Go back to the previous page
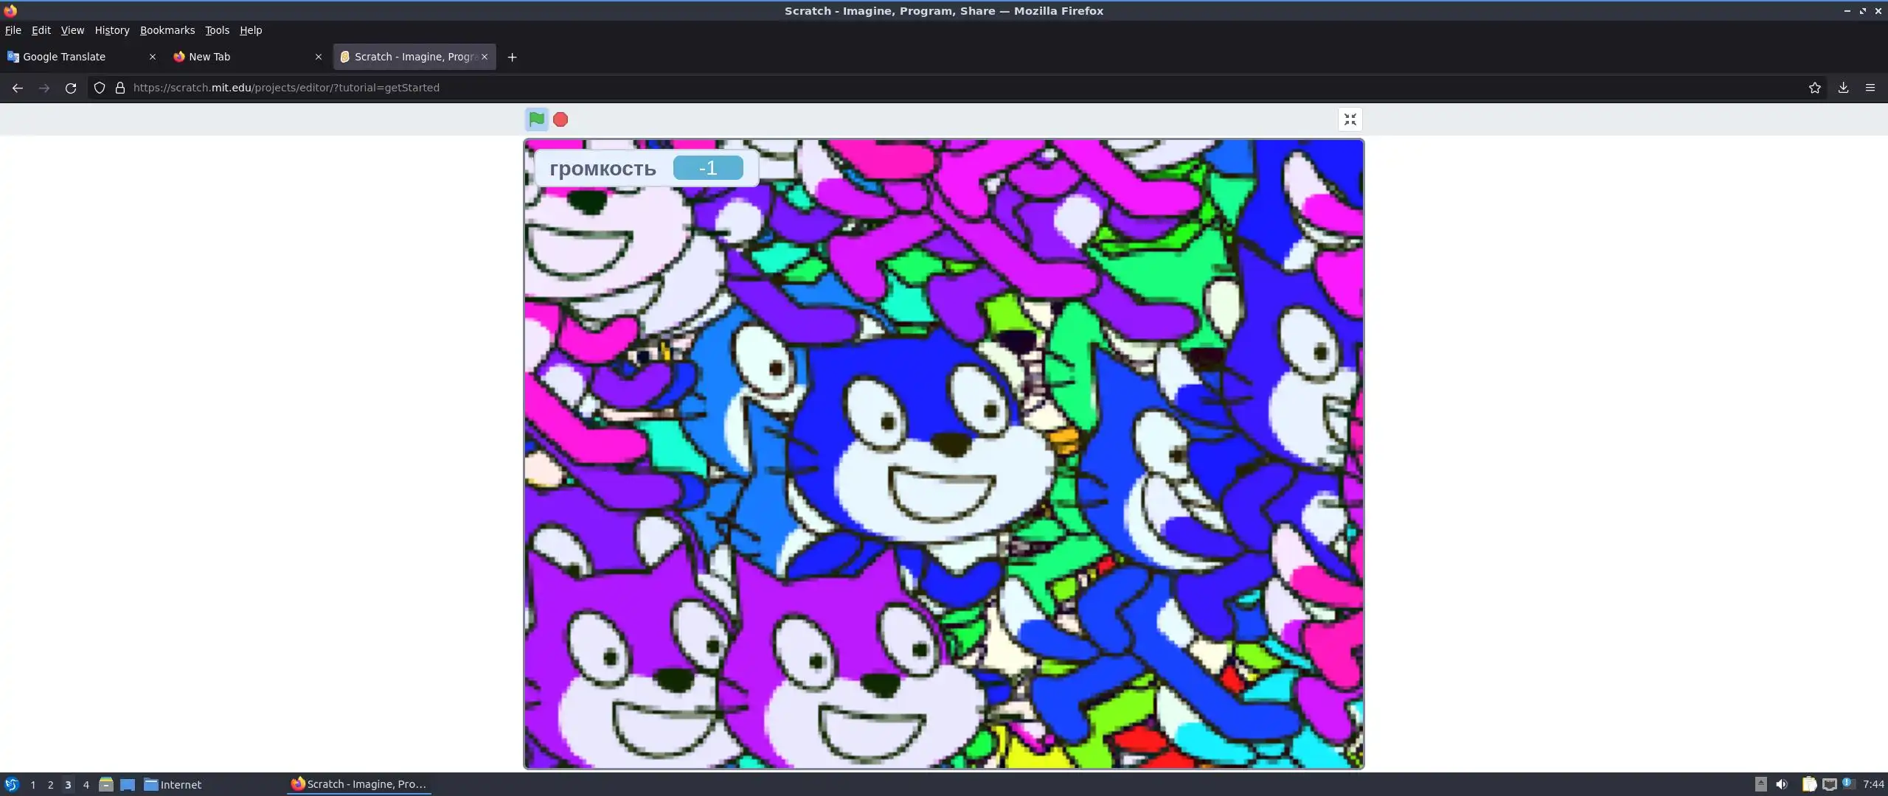This screenshot has height=796, width=1888. tap(18, 88)
